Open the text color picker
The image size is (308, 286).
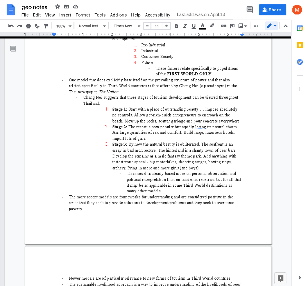click(203, 26)
